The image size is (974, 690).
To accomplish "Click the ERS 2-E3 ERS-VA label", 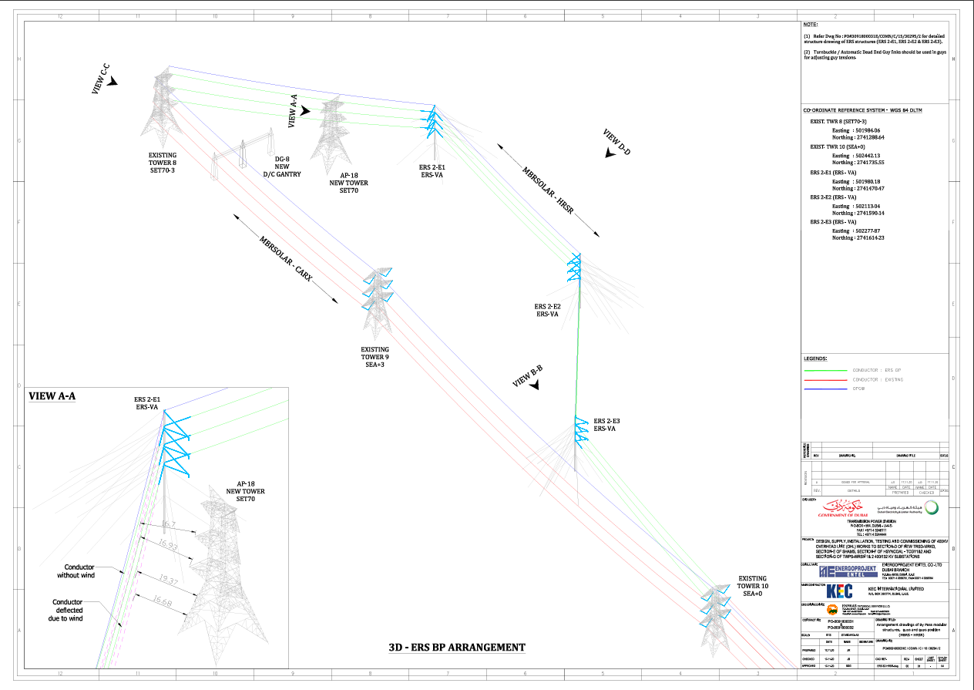I will coord(606,425).
